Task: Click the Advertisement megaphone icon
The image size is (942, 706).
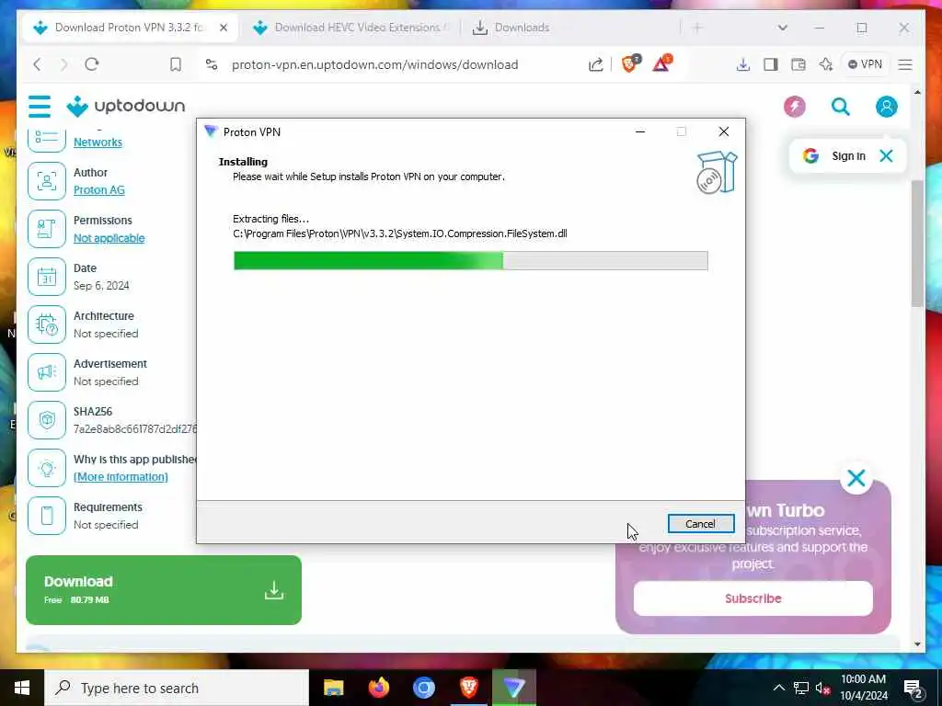Action: tap(47, 372)
